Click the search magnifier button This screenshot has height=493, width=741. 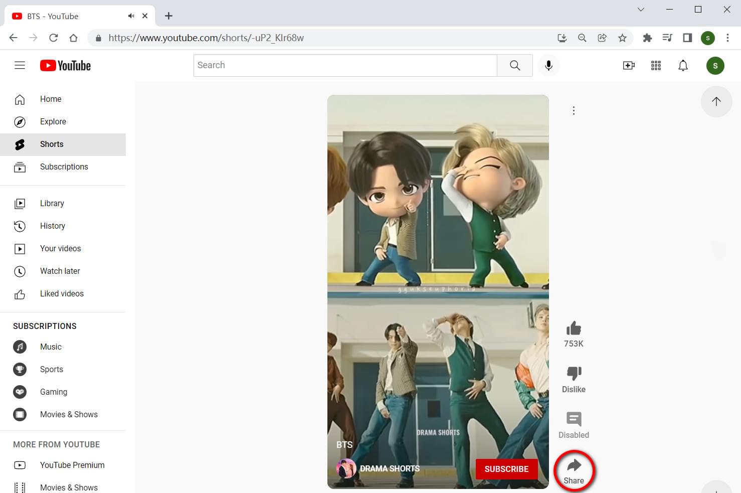(515, 65)
